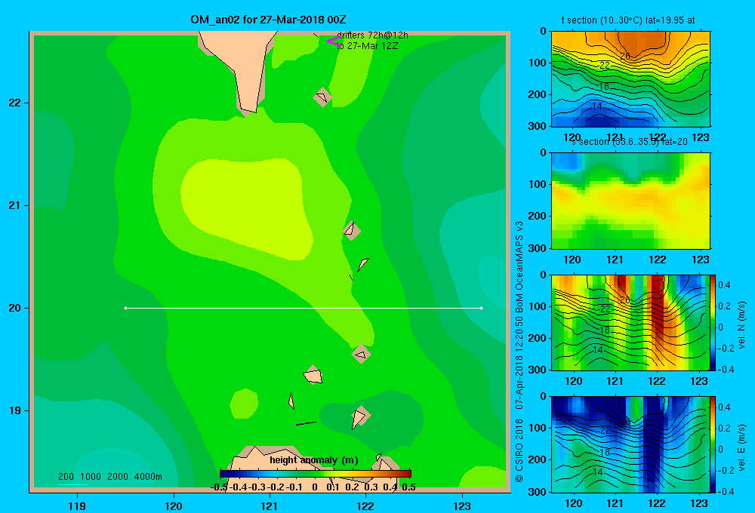The width and height of the screenshot is (755, 513).
Task: Click longitude label 120 on main map axis
Action: [174, 505]
